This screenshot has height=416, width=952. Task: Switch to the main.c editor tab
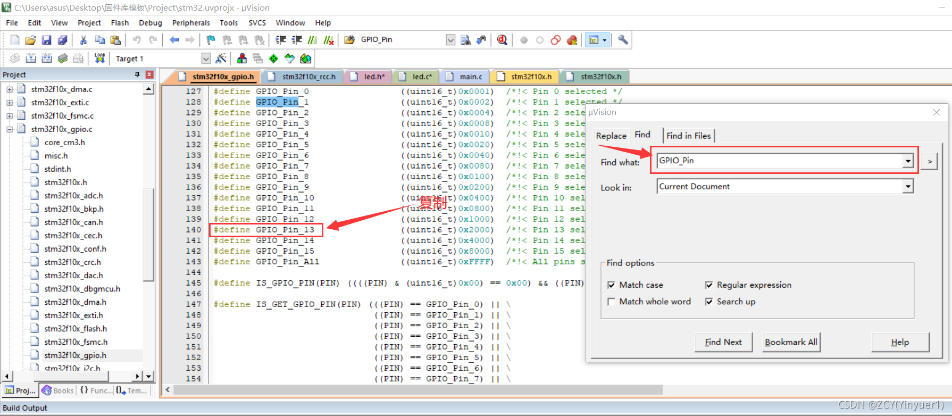(465, 77)
